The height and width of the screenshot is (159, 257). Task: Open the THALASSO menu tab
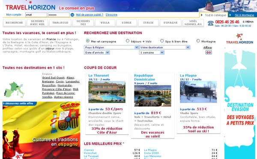click(60, 23)
